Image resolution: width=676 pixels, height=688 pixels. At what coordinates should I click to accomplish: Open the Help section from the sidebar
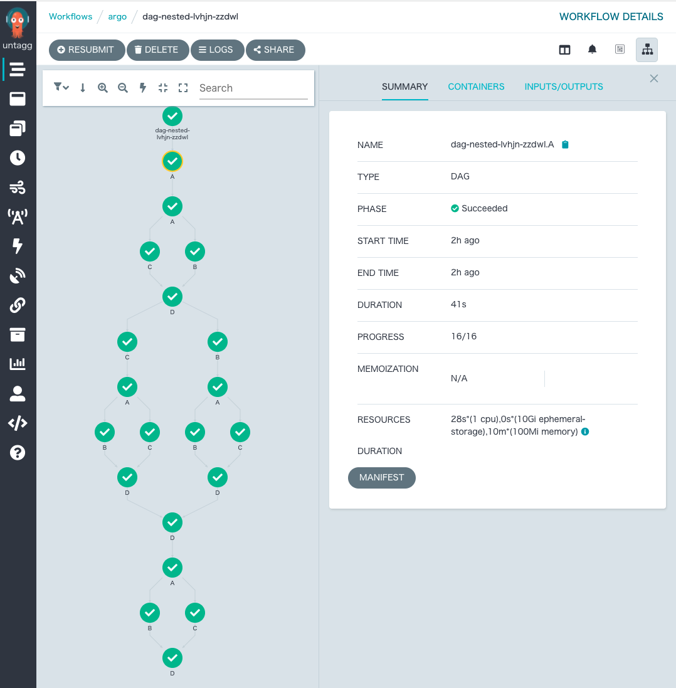click(x=18, y=452)
